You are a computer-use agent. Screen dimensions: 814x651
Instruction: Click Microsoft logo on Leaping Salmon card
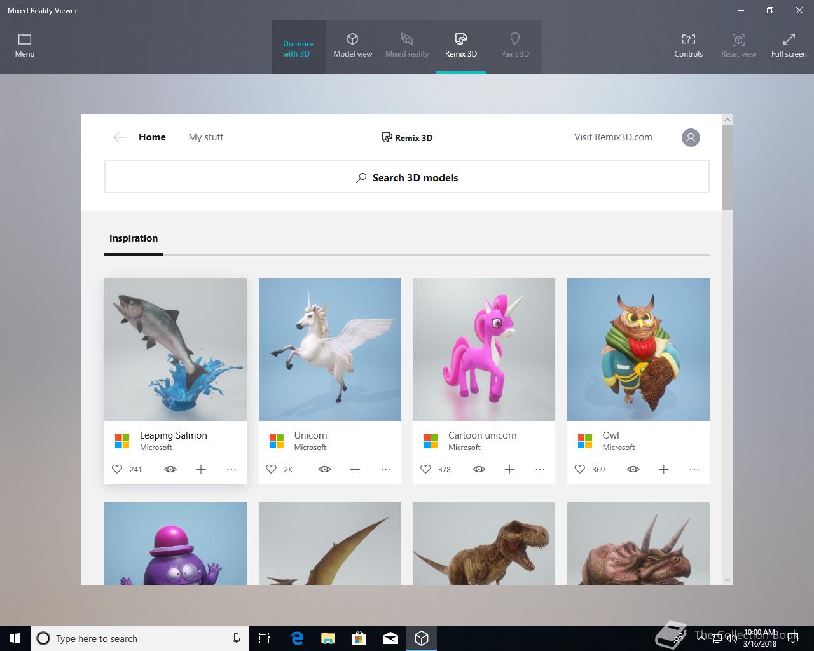122,441
